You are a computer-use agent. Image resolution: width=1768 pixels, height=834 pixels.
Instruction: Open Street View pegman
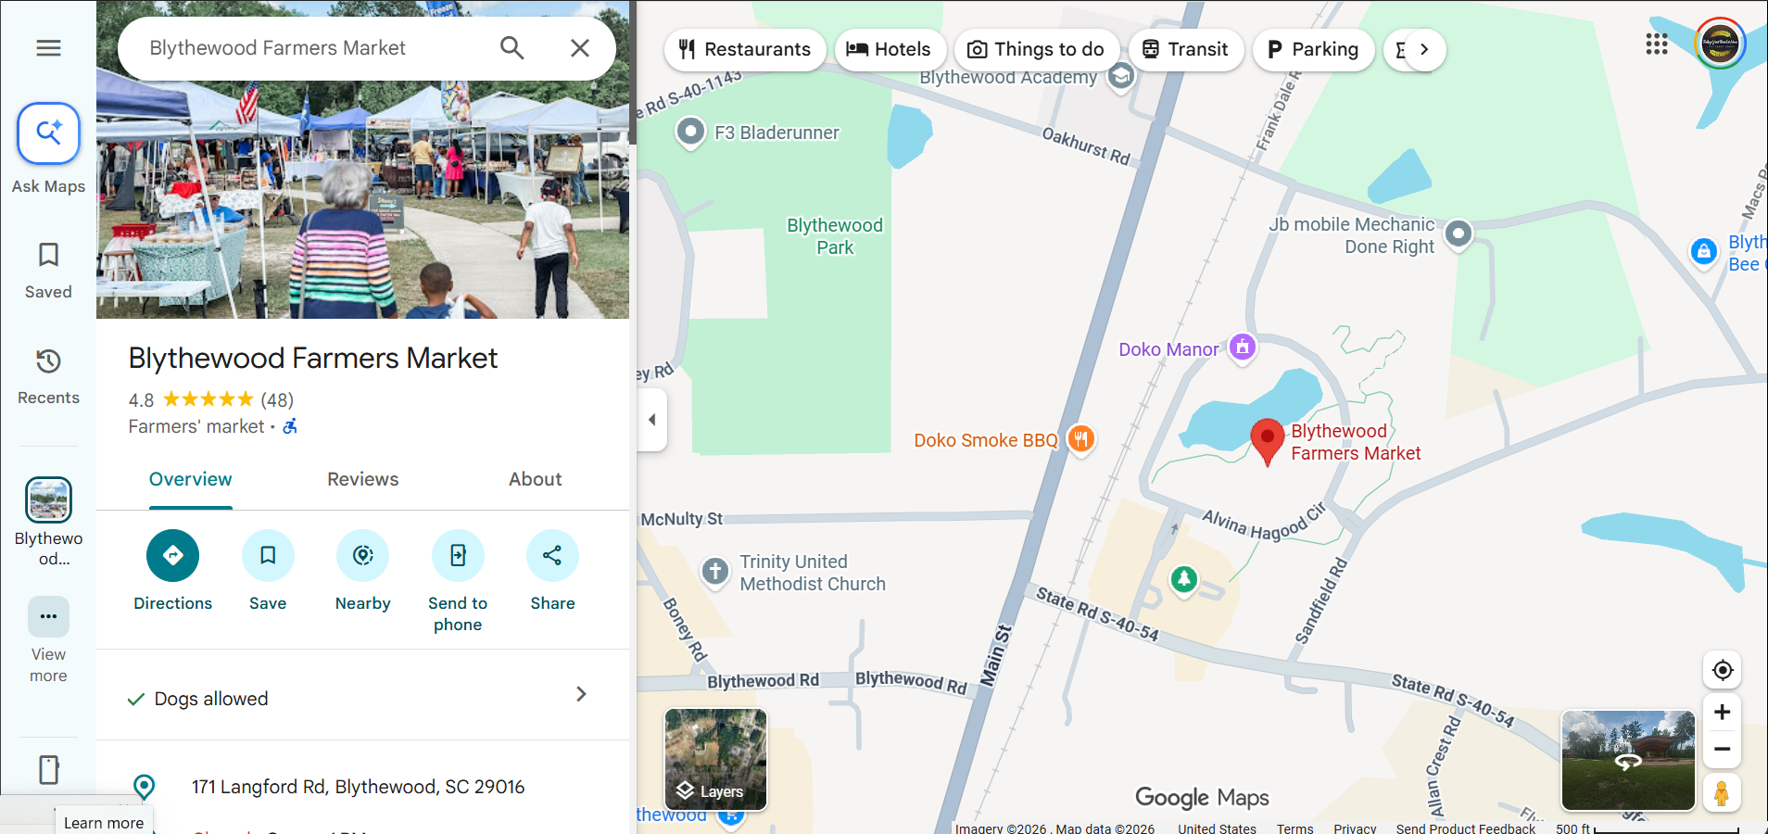pyautogui.click(x=1722, y=793)
